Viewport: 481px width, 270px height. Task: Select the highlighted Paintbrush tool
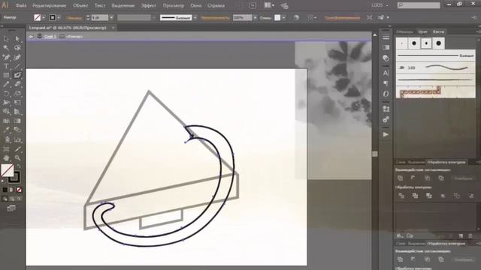click(x=17, y=75)
